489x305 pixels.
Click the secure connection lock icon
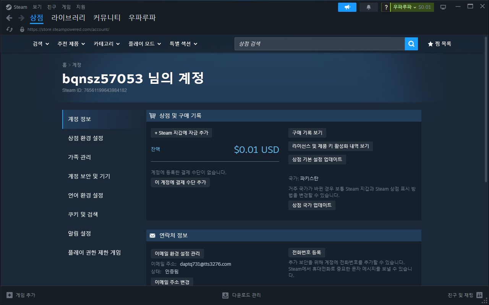21,29
